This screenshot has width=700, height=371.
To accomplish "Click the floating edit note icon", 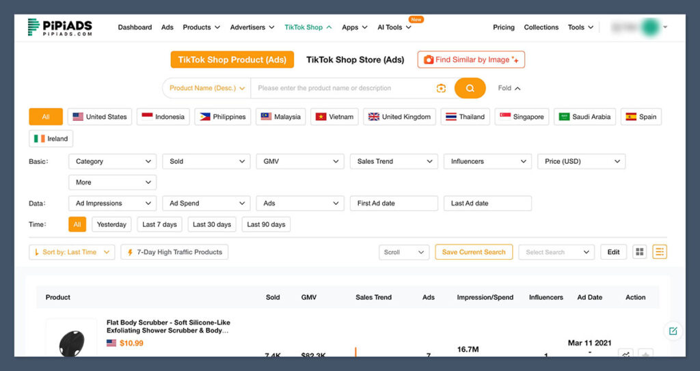I will pos(673,331).
